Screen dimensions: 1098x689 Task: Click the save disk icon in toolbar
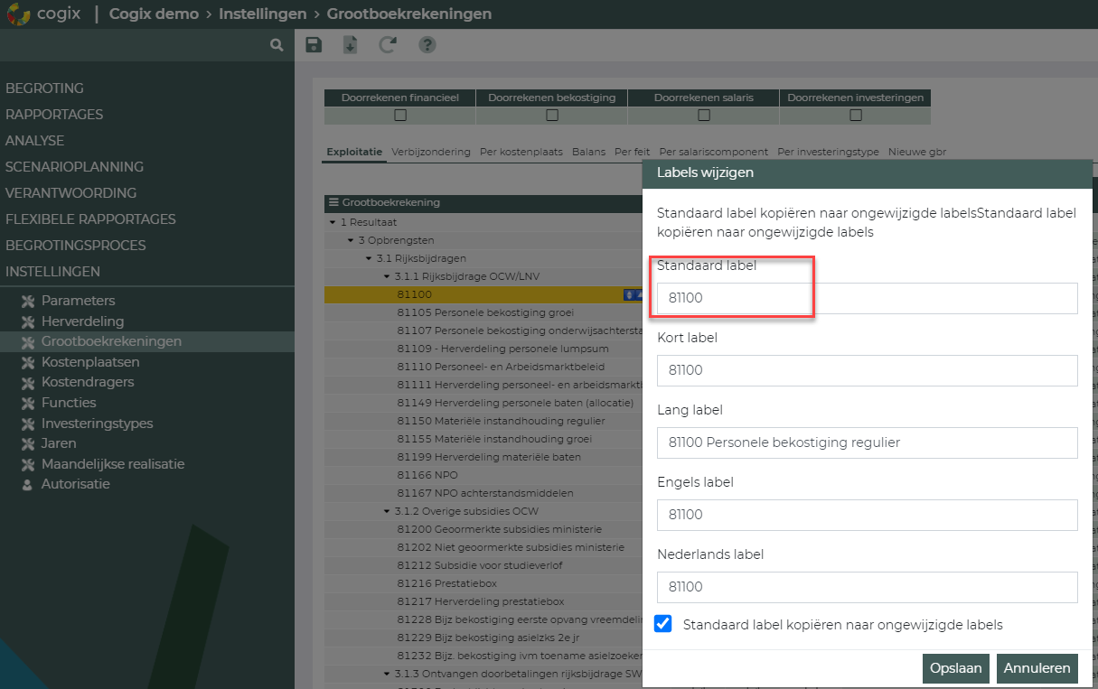click(x=314, y=45)
